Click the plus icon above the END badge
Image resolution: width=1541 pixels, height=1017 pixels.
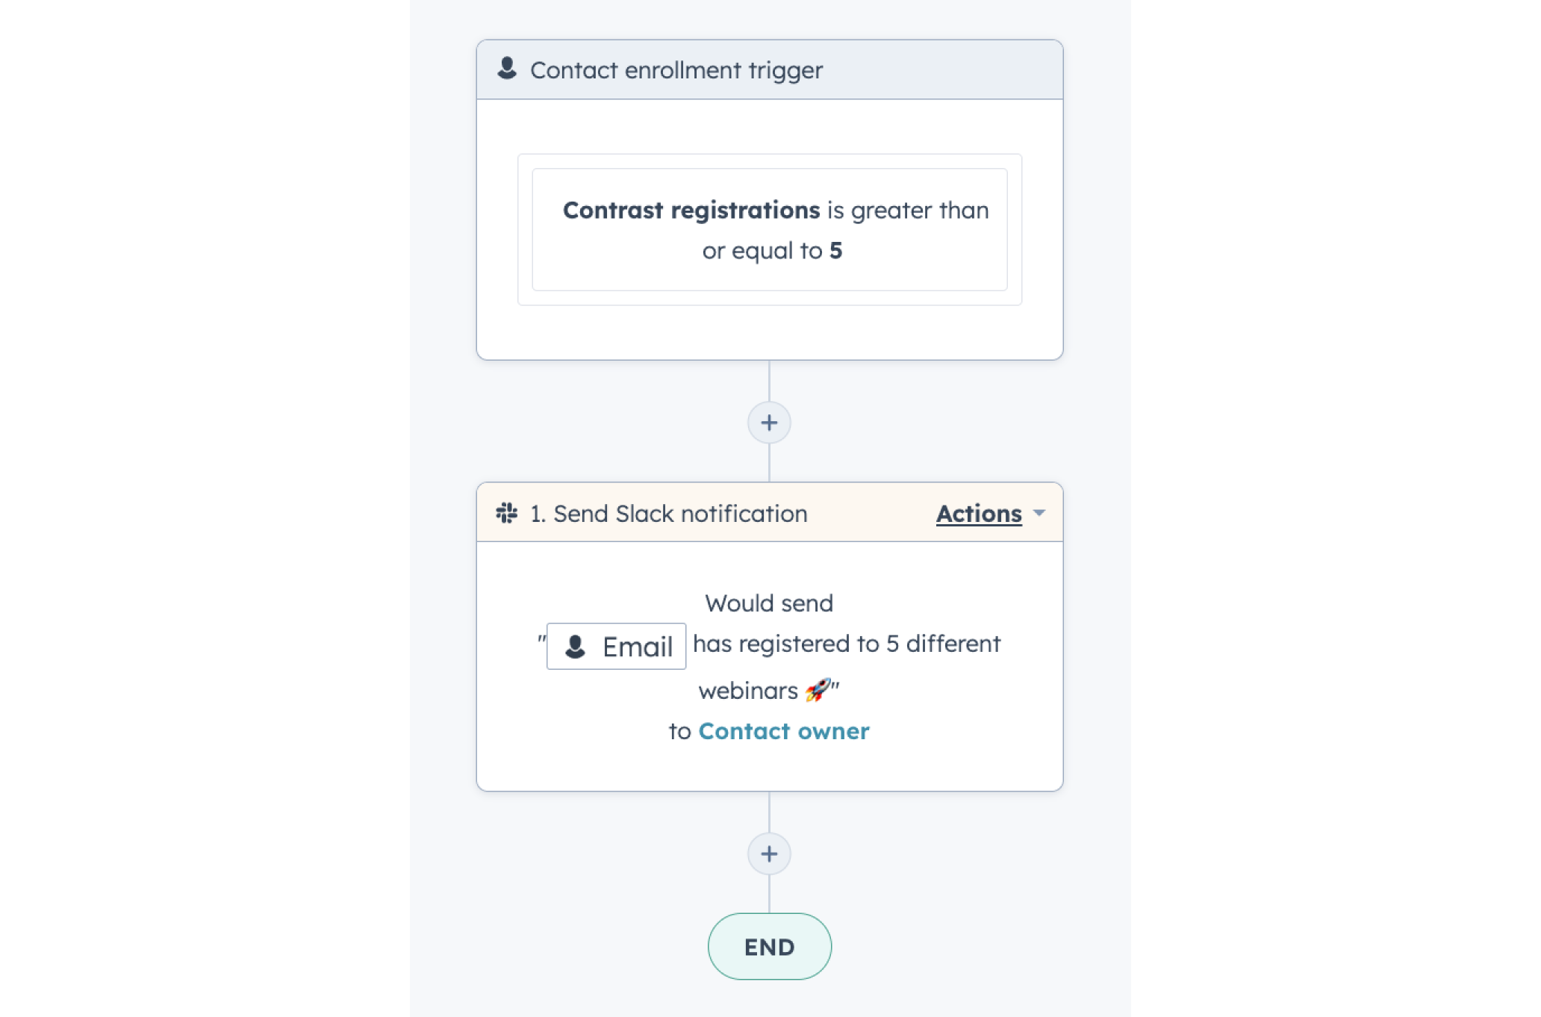point(768,853)
